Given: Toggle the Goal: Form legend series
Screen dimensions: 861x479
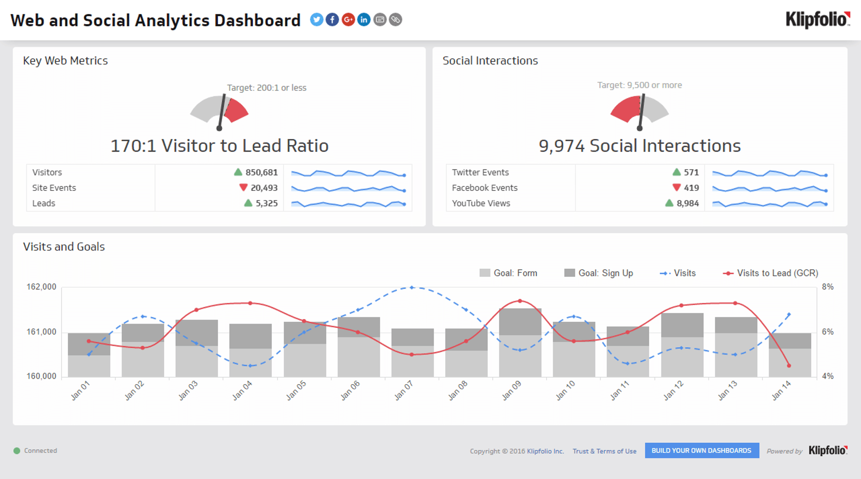Looking at the screenshot, I should (x=509, y=273).
